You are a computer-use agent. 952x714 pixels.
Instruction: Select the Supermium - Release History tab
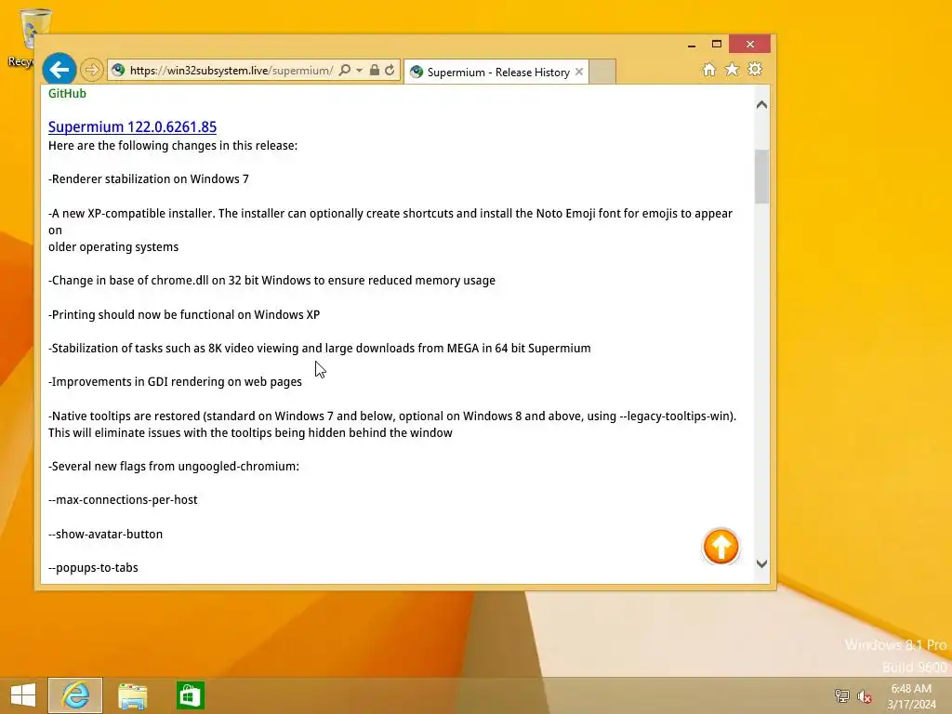pyautogui.click(x=498, y=73)
